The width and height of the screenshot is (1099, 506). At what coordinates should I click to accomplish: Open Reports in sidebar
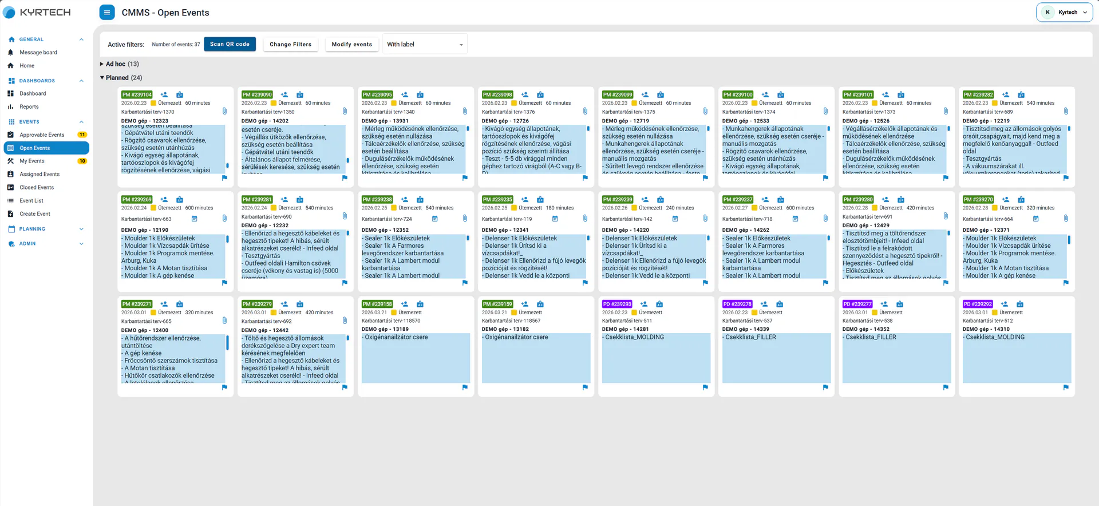46,107
